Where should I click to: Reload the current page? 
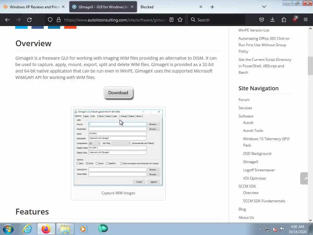(x=29, y=20)
